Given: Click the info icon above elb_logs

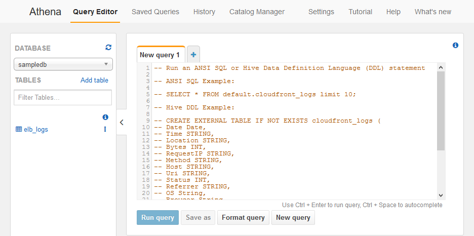Looking at the screenshot, I should (x=105, y=117).
